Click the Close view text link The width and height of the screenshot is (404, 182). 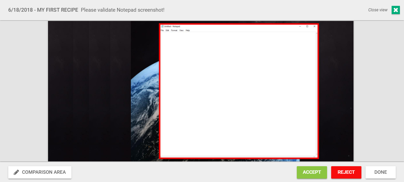[x=378, y=10]
